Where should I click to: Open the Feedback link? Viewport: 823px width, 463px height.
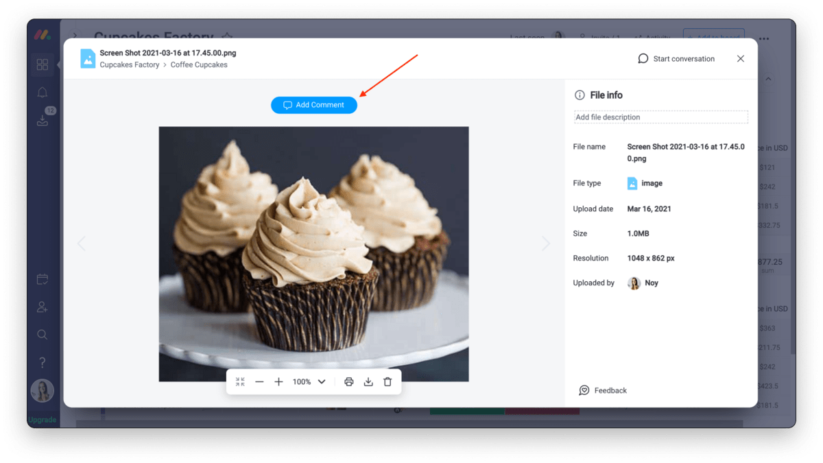tap(603, 390)
